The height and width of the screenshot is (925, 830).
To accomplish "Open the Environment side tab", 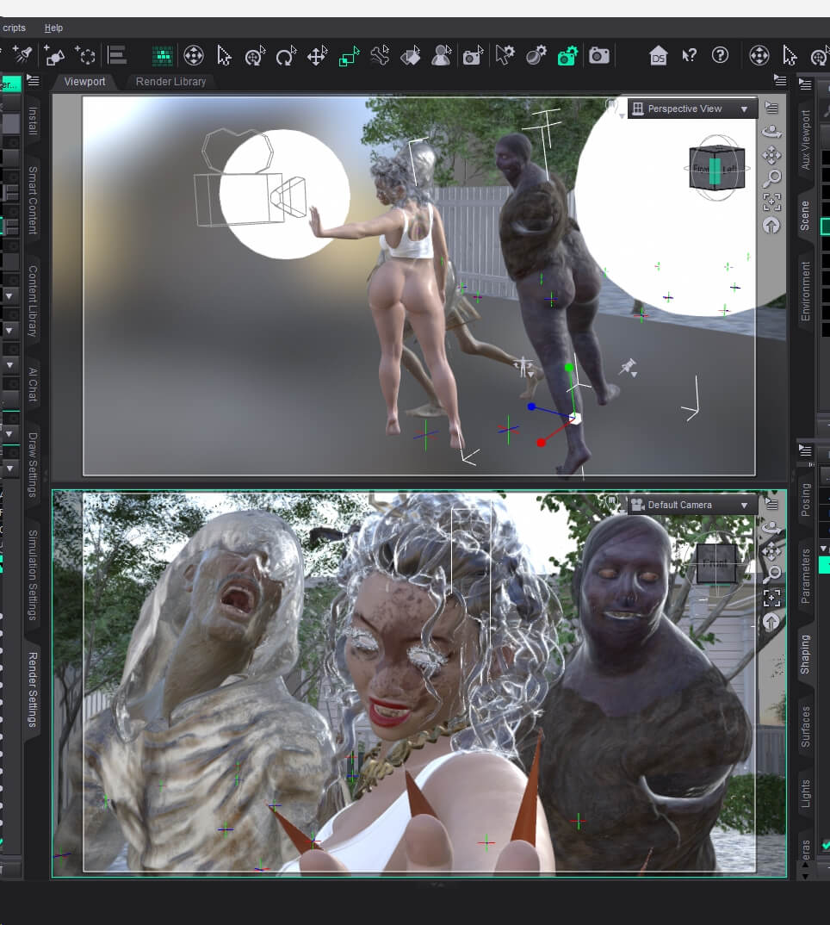I will (x=805, y=291).
